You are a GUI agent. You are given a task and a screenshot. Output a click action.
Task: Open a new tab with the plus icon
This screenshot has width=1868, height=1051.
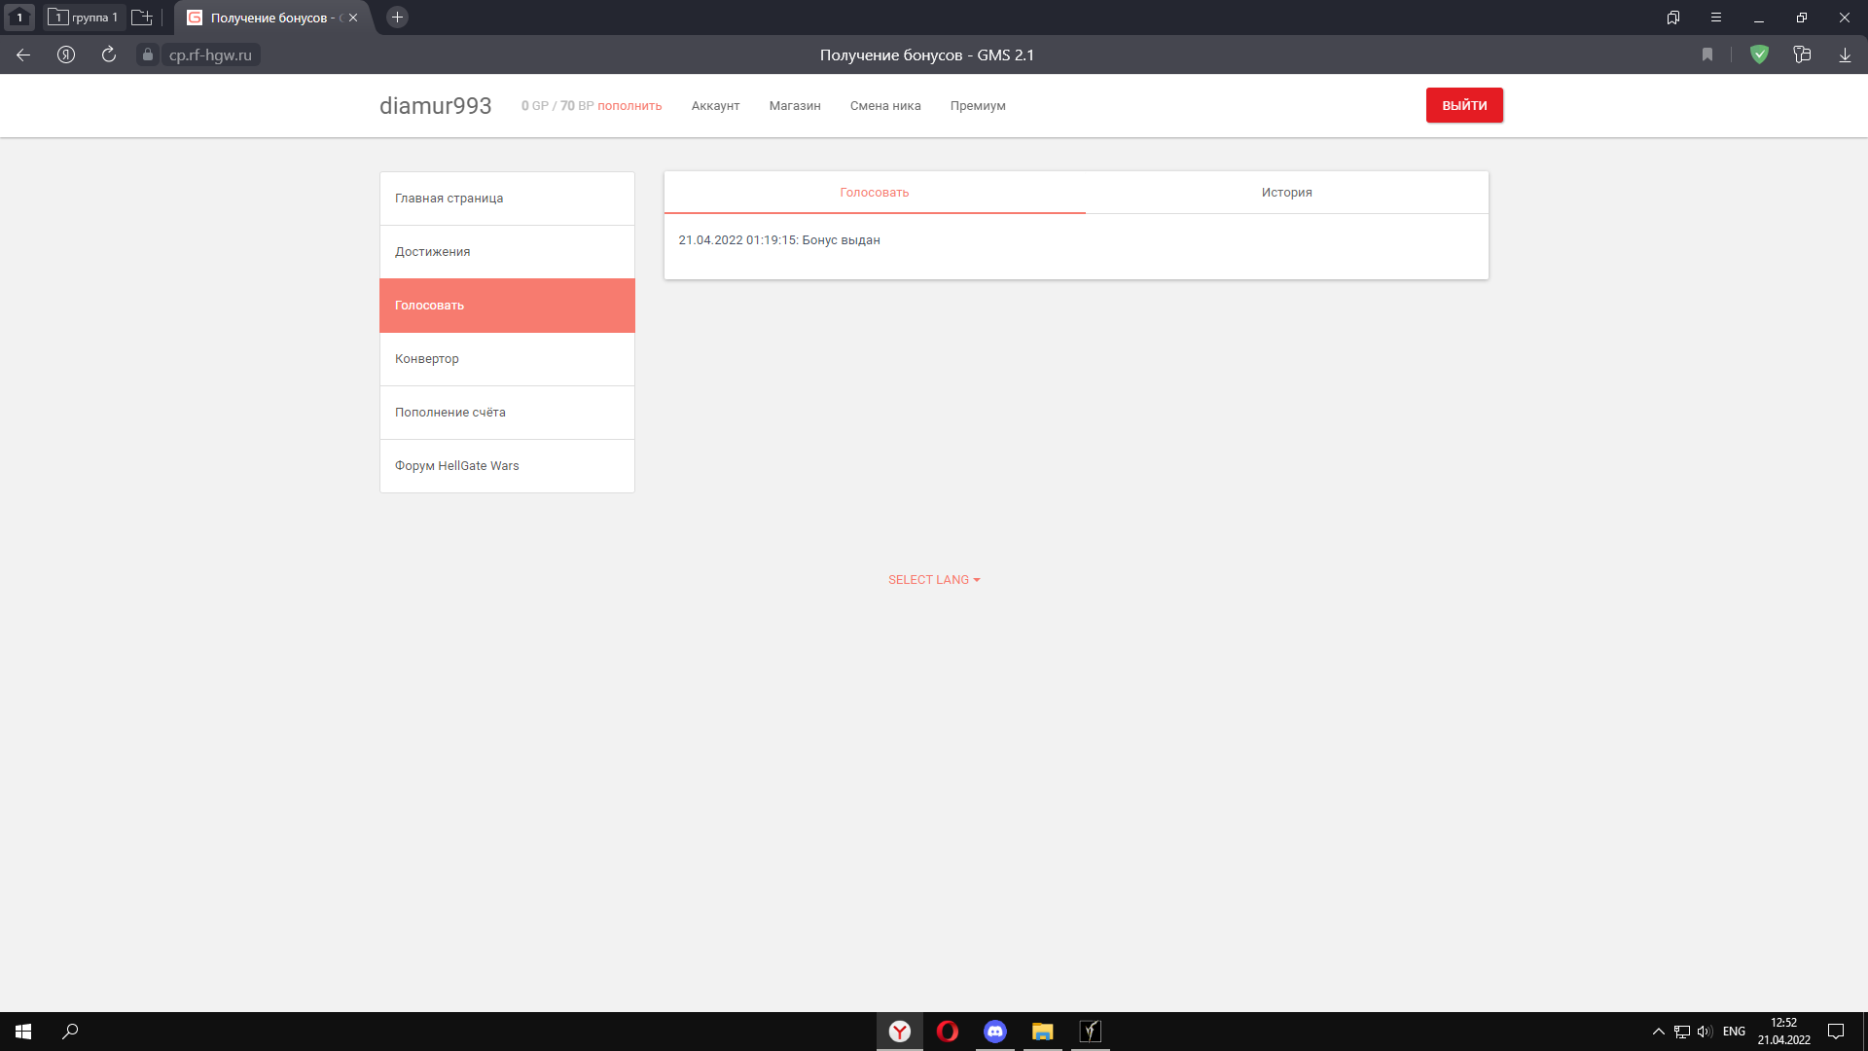[397, 18]
